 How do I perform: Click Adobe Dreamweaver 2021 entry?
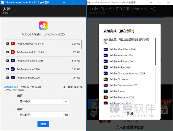[124, 85]
